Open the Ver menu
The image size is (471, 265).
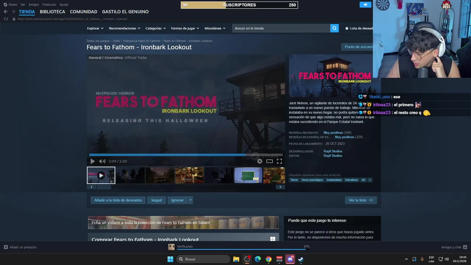click(x=23, y=5)
